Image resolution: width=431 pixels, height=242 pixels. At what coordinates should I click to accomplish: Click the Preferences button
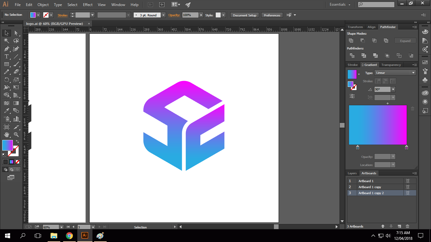click(272, 15)
